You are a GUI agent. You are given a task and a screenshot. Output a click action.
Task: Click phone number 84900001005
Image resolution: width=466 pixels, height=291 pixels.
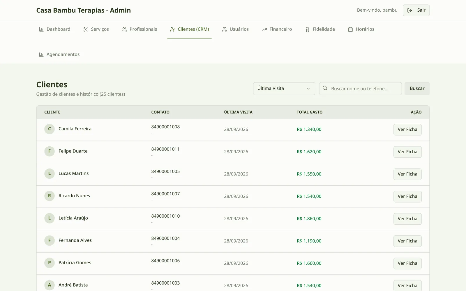pyautogui.click(x=165, y=171)
